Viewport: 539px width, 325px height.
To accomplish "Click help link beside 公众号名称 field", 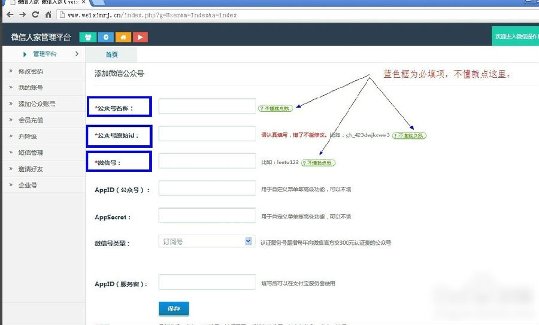I will point(275,108).
